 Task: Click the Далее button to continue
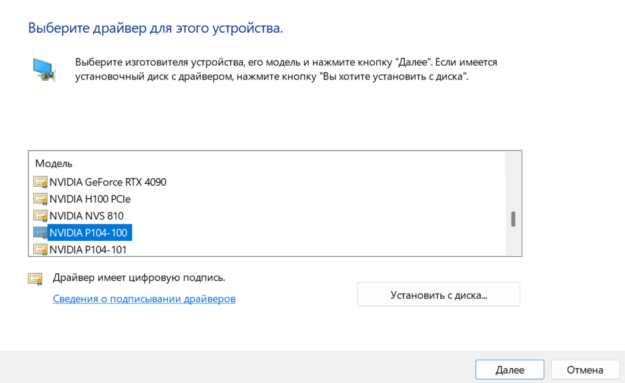pyautogui.click(x=509, y=370)
